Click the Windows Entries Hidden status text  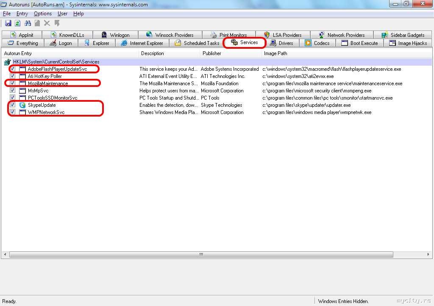pyautogui.click(x=343, y=301)
